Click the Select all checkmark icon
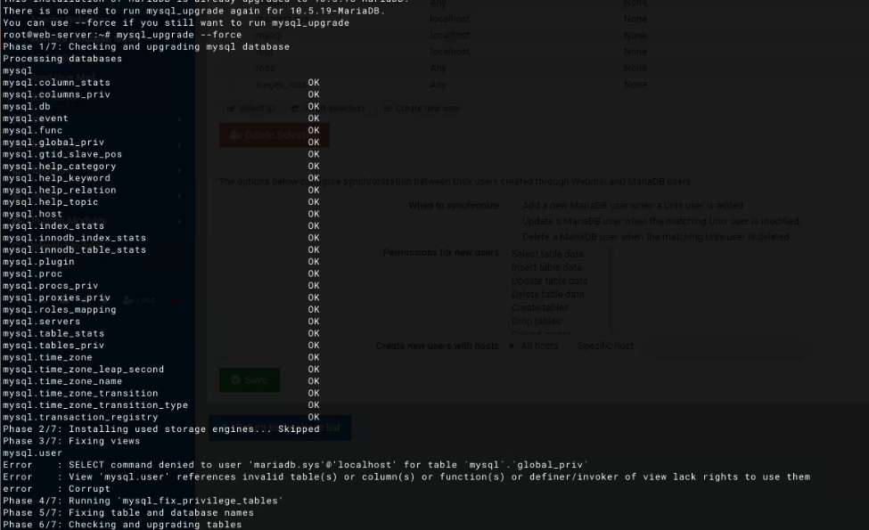The width and height of the screenshot is (869, 530). pyautogui.click(x=231, y=109)
